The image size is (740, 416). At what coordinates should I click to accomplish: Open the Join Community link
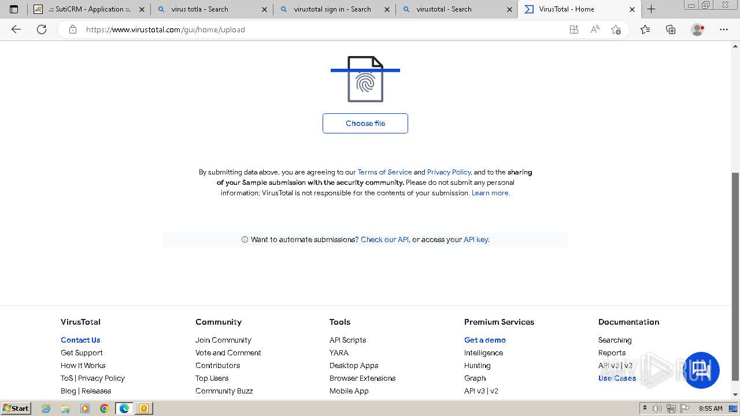click(223, 340)
